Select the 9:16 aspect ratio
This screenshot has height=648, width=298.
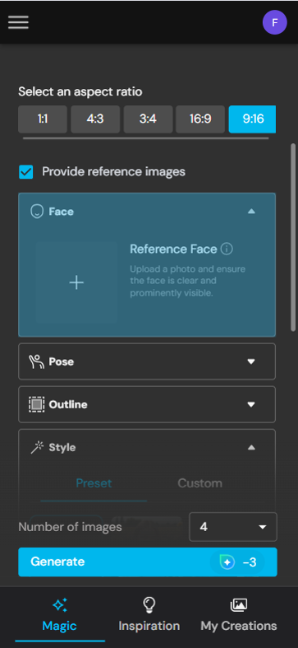coord(252,119)
